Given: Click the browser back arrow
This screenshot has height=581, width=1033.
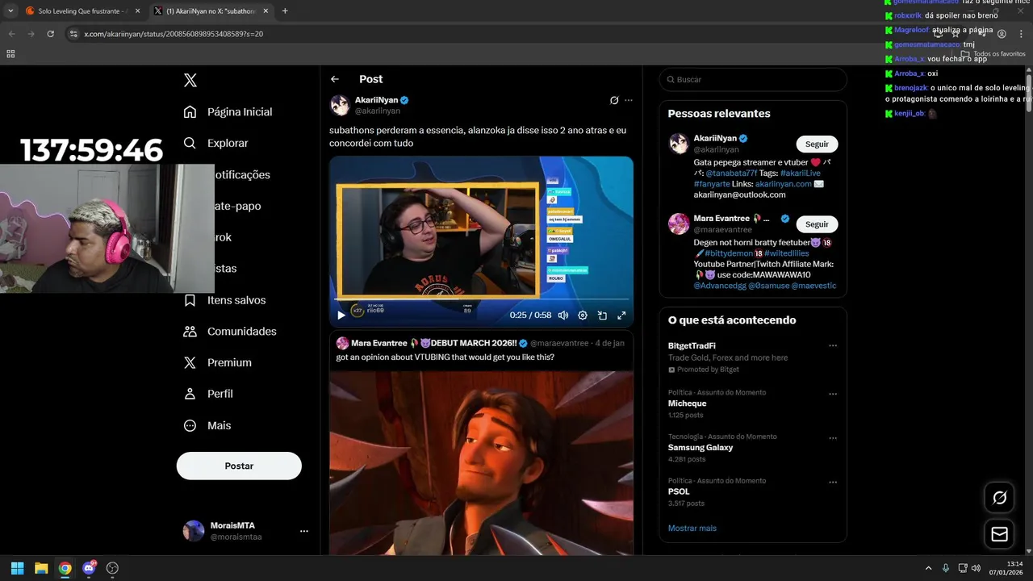Looking at the screenshot, I should [x=11, y=34].
